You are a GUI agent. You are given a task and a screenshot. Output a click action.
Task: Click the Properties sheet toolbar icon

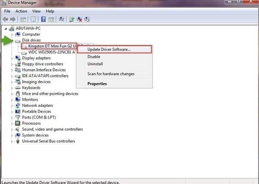[x=33, y=19]
